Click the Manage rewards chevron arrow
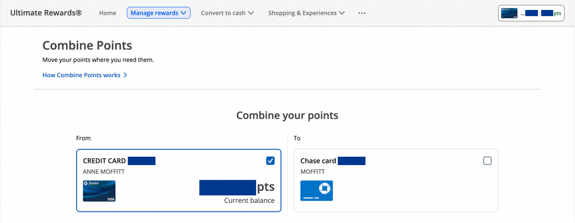Viewport: 575px width, 223px height. 183,13
